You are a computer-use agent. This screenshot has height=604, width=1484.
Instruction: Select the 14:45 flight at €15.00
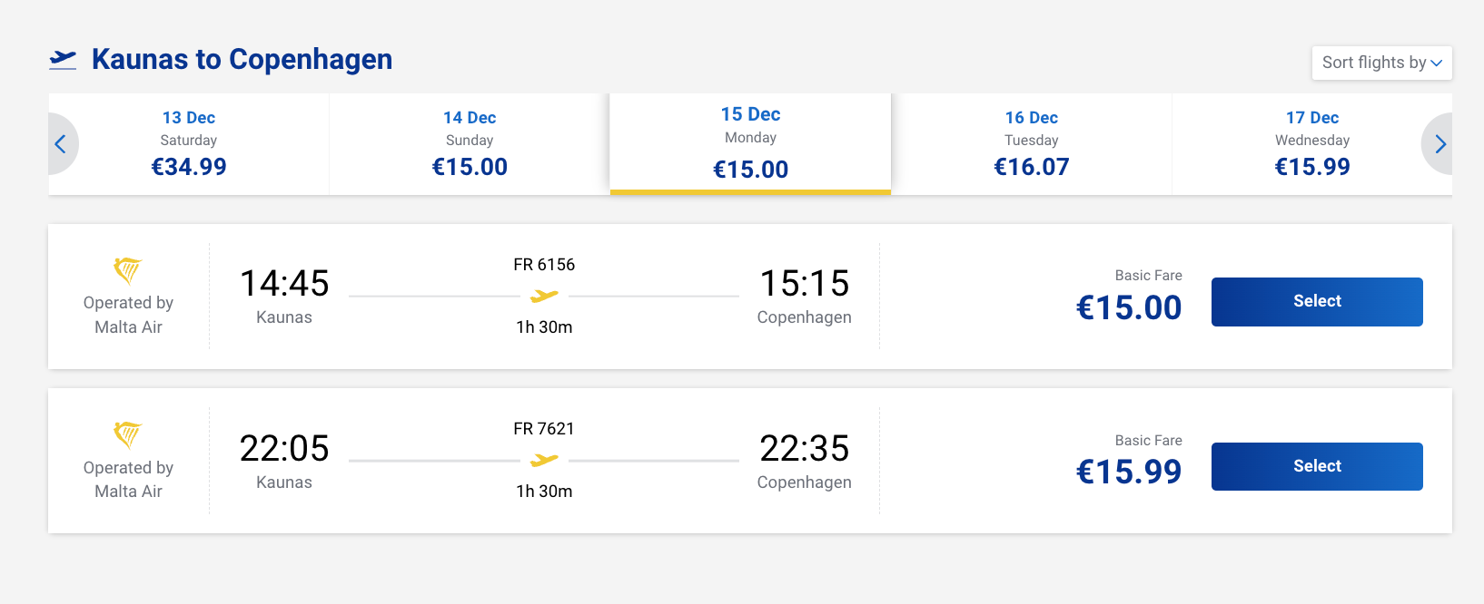tap(1316, 302)
